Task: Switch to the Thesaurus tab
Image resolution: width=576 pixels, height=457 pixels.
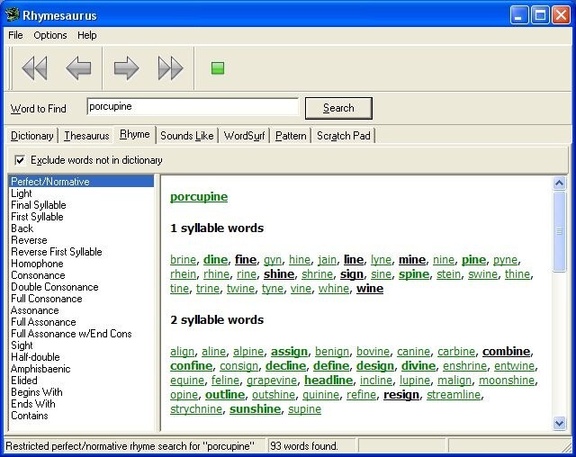Action: (x=86, y=136)
